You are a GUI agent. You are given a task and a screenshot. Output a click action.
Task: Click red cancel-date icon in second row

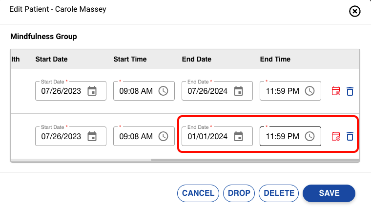point(336,136)
